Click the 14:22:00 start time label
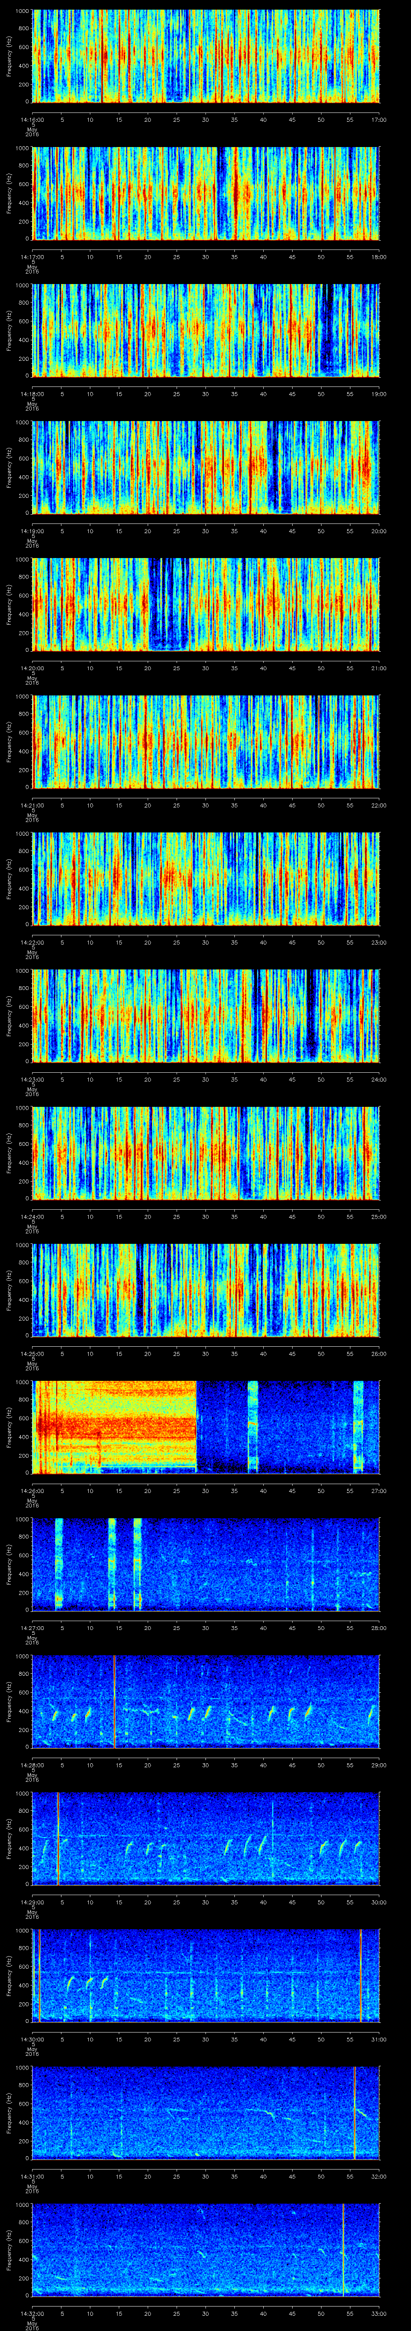Viewport: 411px width, 2331px height. (33, 942)
